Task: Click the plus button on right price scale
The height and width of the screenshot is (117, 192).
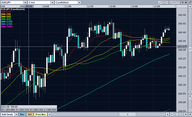Action: tap(190, 96)
